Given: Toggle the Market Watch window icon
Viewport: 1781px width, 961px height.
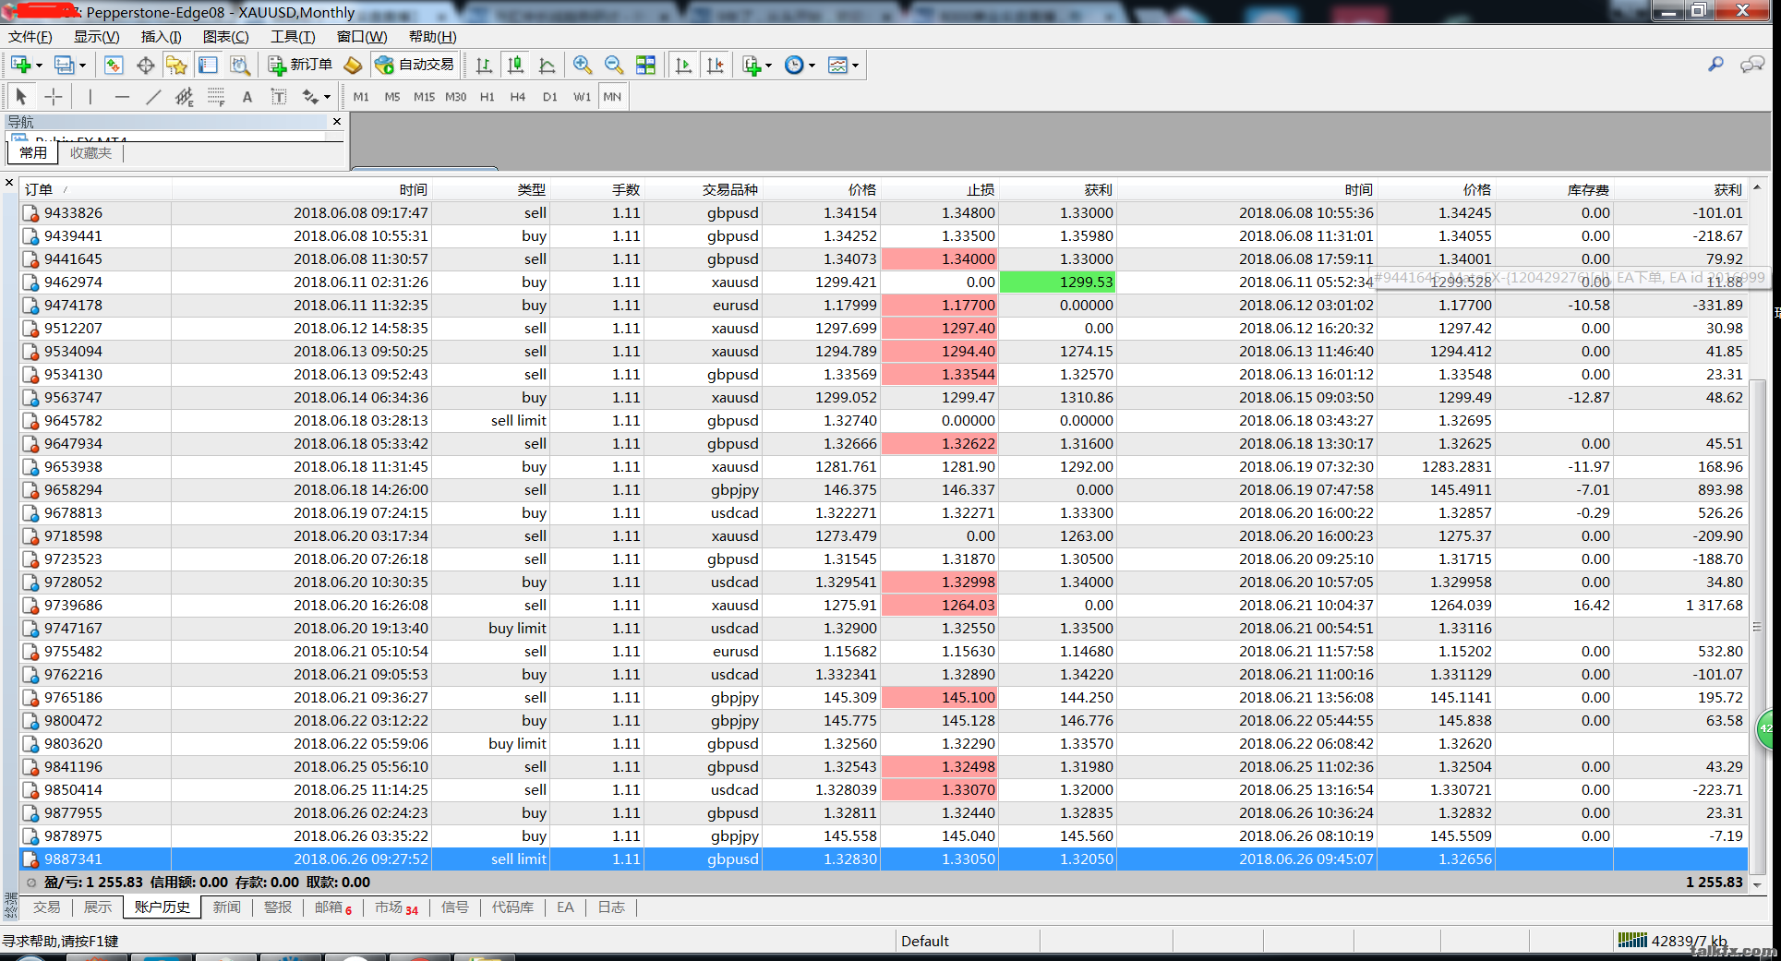Looking at the screenshot, I should pyautogui.click(x=114, y=65).
